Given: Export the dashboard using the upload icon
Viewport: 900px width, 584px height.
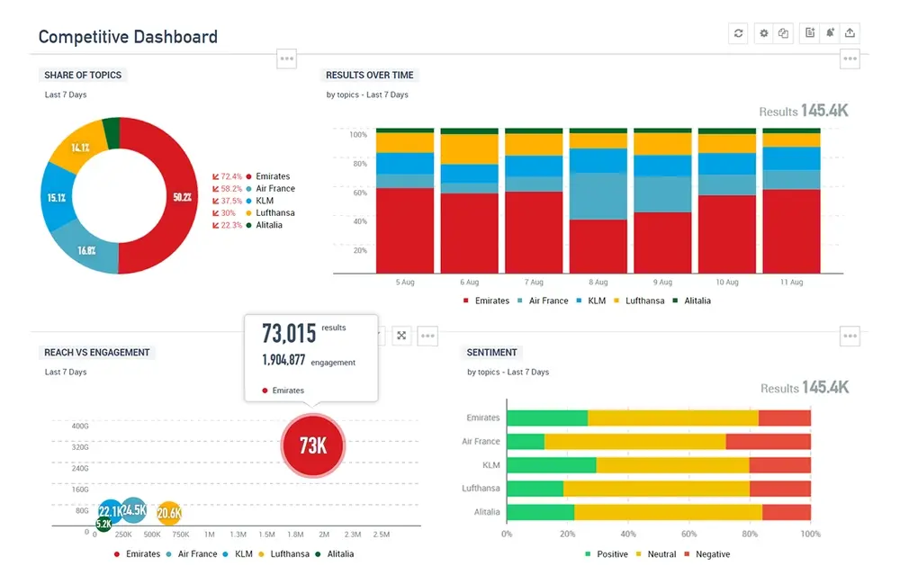Looking at the screenshot, I should (850, 33).
